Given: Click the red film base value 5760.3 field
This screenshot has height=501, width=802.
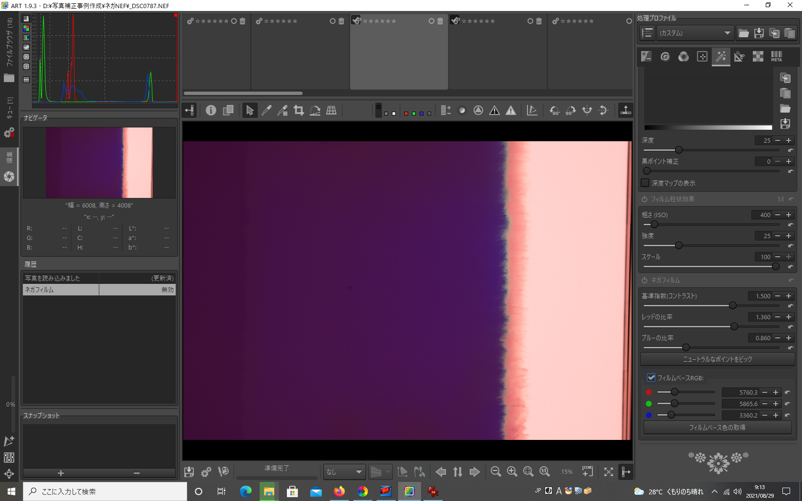Looking at the screenshot, I should click(x=740, y=392).
